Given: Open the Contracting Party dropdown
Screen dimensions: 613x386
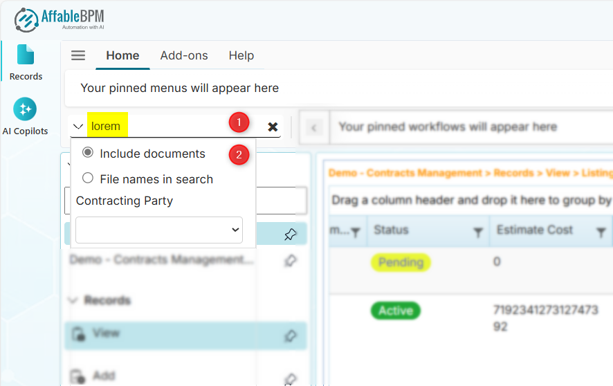Looking at the screenshot, I should click(159, 230).
